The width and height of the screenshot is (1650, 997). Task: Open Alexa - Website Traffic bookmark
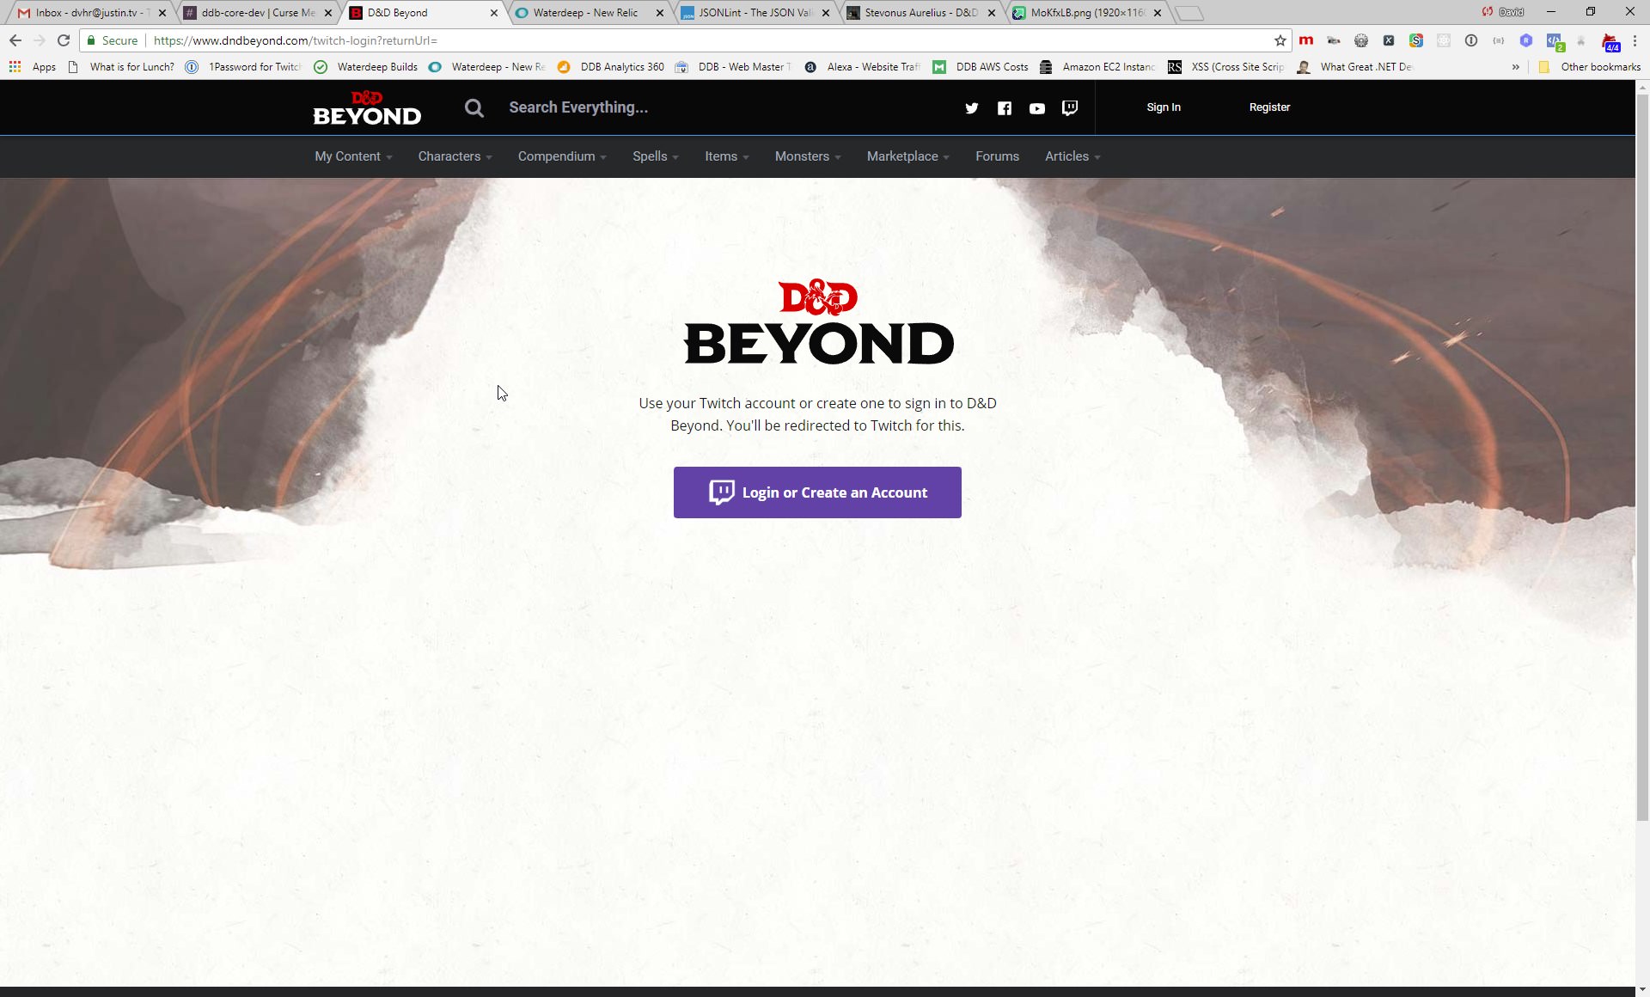[x=862, y=67]
